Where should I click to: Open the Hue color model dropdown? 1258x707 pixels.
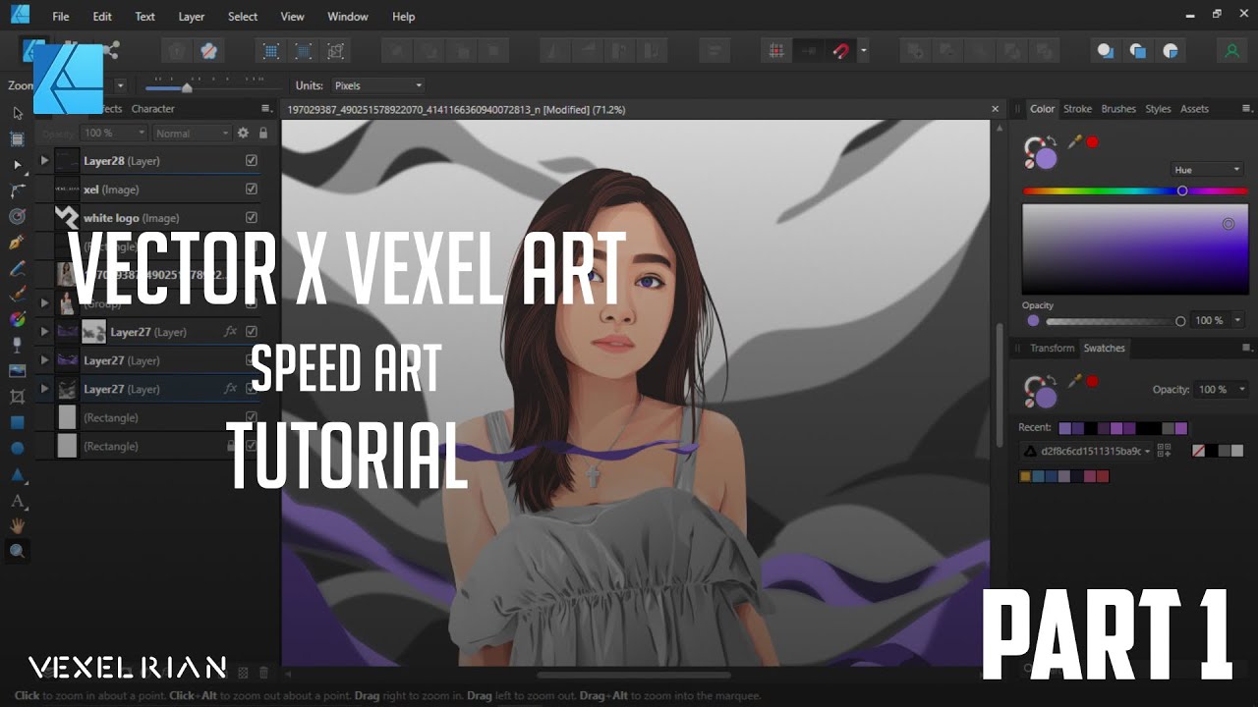point(1207,170)
